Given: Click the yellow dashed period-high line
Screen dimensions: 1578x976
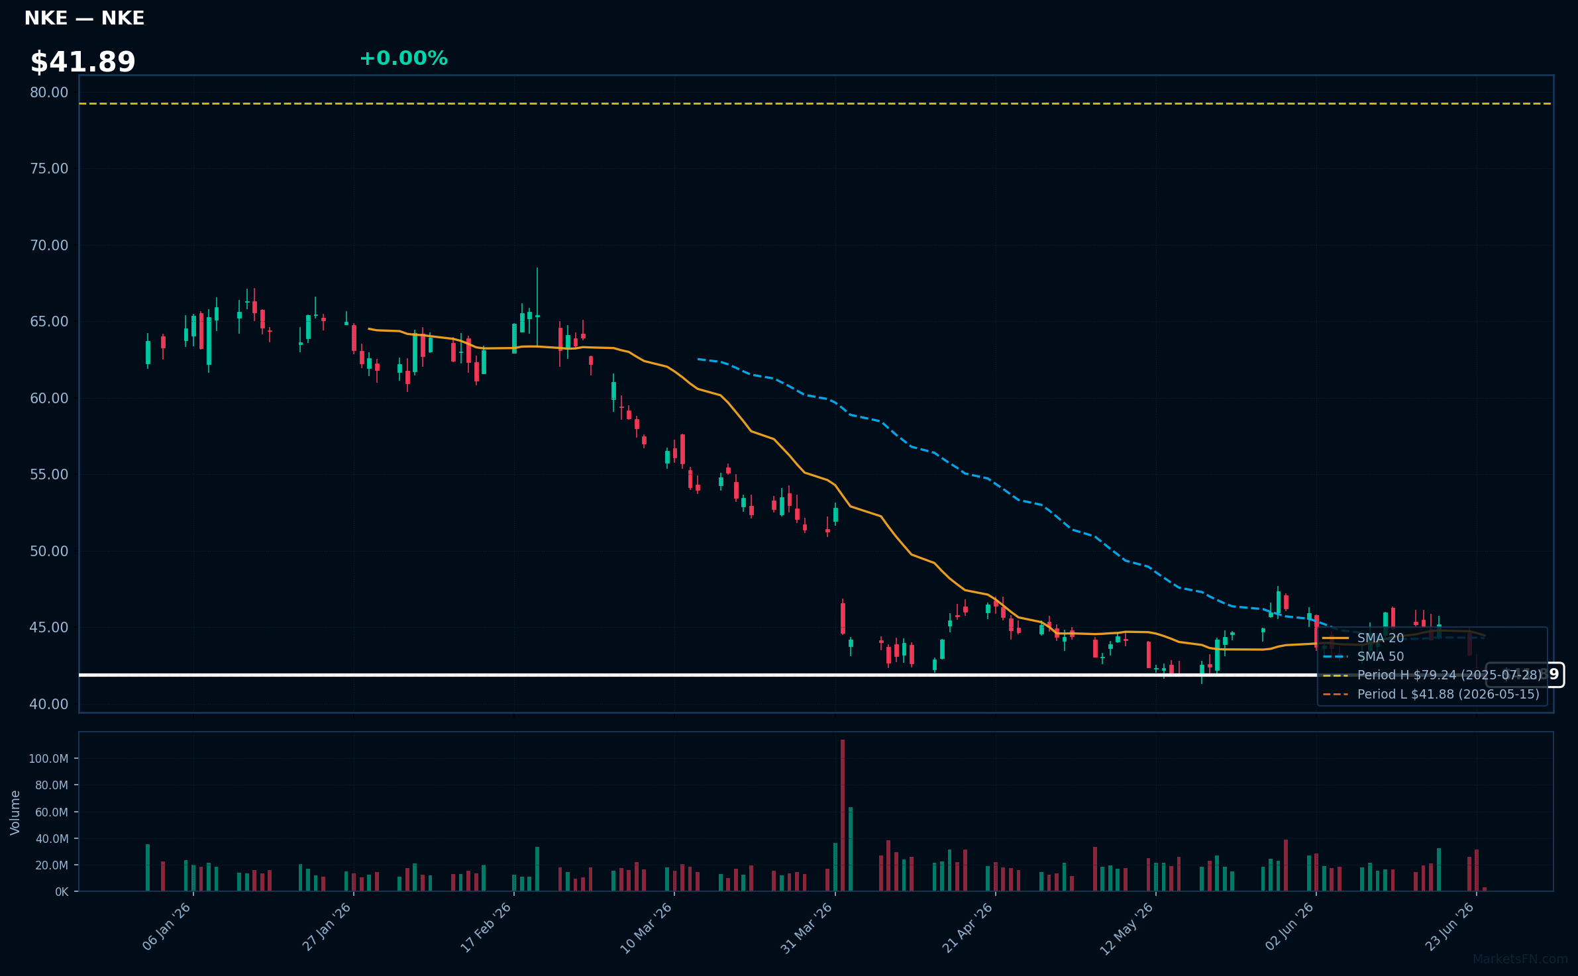Looking at the screenshot, I should tap(816, 104).
